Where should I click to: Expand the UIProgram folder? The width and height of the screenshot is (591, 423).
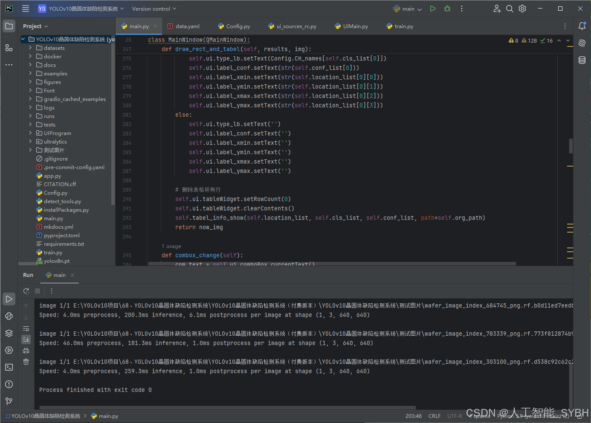point(30,133)
